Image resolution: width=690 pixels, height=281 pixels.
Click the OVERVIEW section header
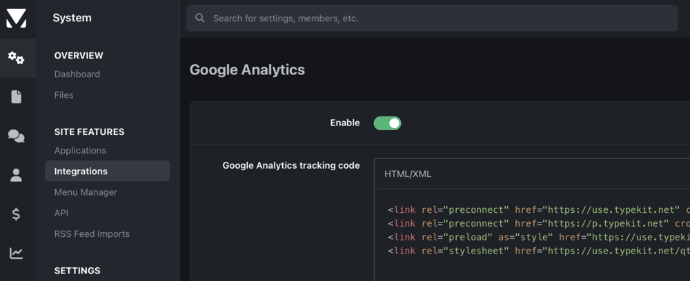79,55
